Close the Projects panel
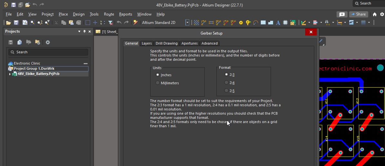 pyautogui.click(x=89, y=31)
